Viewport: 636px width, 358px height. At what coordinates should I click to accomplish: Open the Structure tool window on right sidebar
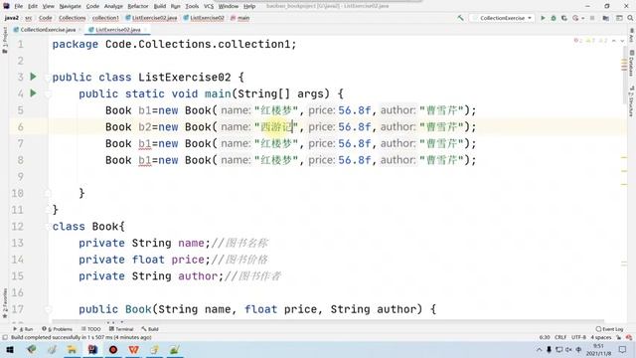click(632, 100)
